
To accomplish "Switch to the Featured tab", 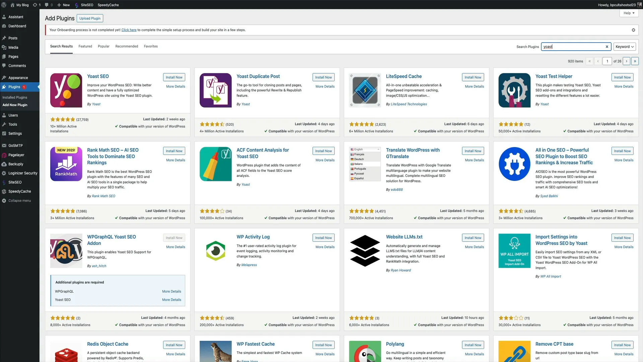I will pos(85,46).
